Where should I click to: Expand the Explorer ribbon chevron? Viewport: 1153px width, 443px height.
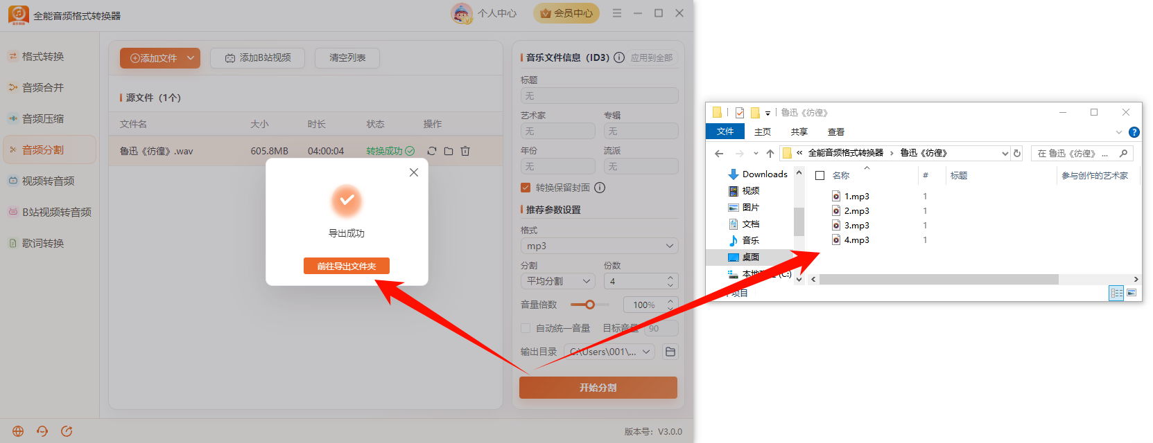1118,132
